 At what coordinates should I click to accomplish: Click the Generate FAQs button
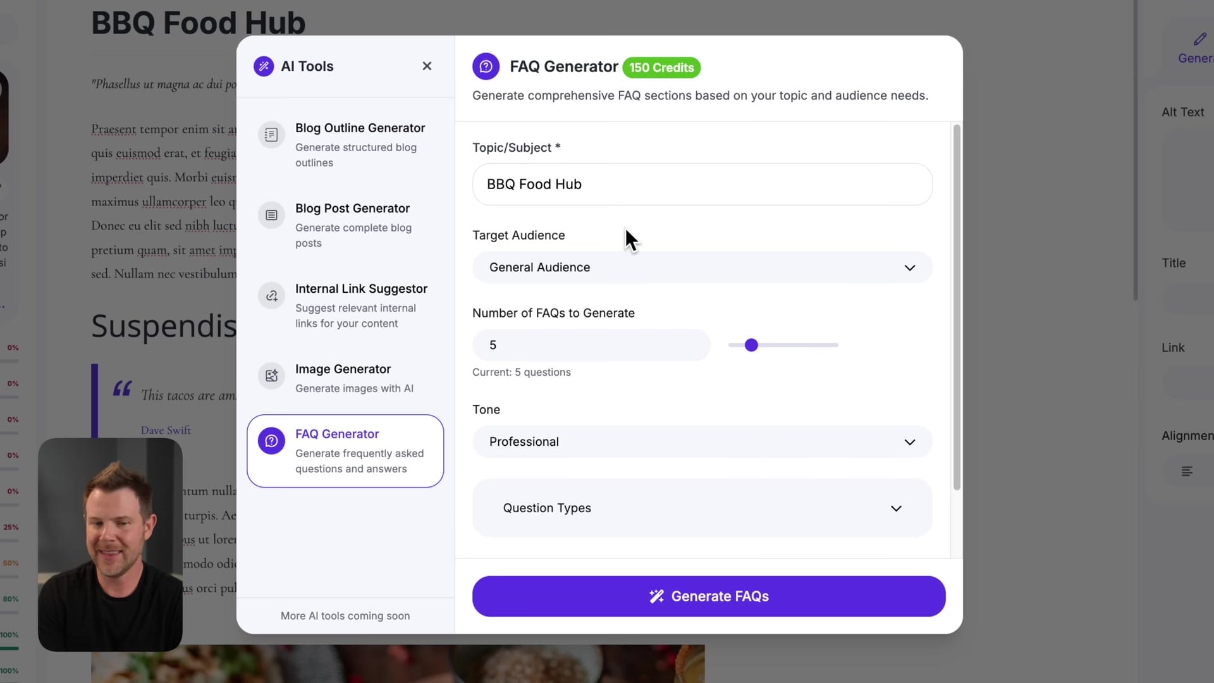709,596
